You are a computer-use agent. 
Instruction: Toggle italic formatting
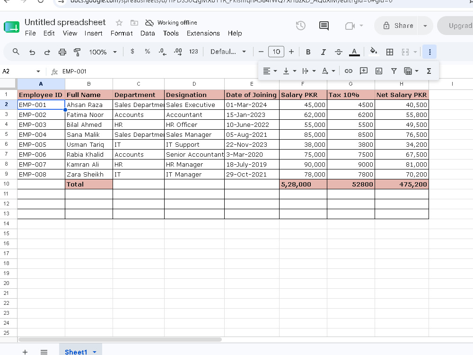(323, 52)
